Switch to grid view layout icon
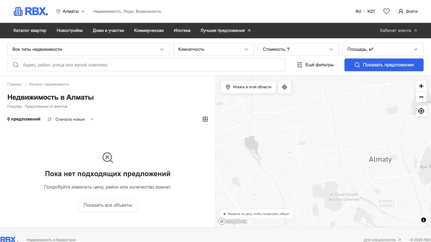Viewport: 431px width, 242px height. (x=205, y=119)
